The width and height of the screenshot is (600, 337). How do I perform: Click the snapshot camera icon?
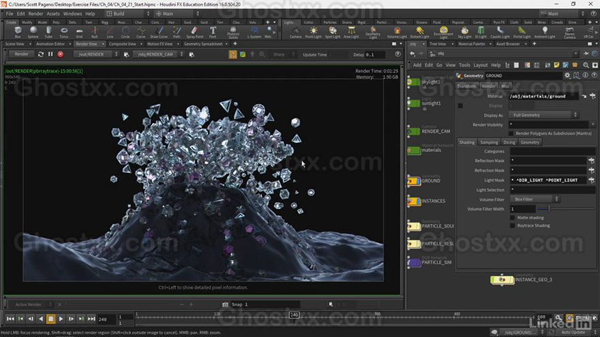pos(225,304)
